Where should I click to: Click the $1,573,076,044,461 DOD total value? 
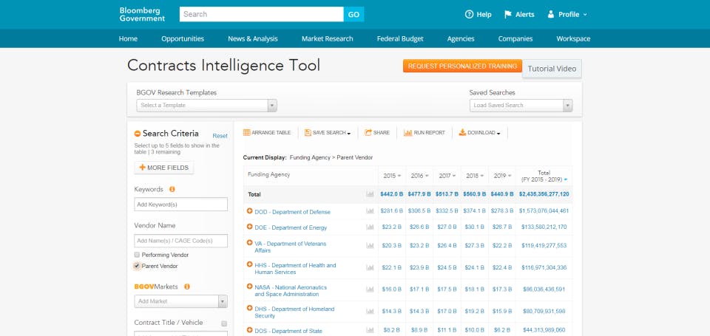(x=544, y=210)
